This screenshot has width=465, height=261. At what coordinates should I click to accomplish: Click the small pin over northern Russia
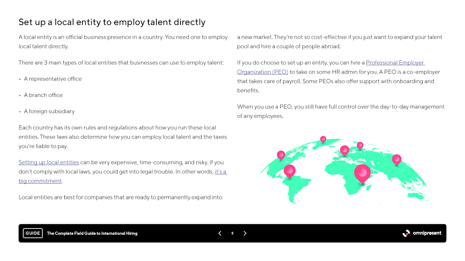pyautogui.click(x=360, y=145)
